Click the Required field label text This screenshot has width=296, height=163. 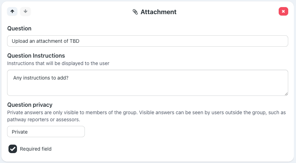click(36, 149)
